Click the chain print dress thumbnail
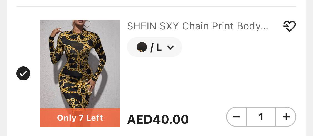 80,64
